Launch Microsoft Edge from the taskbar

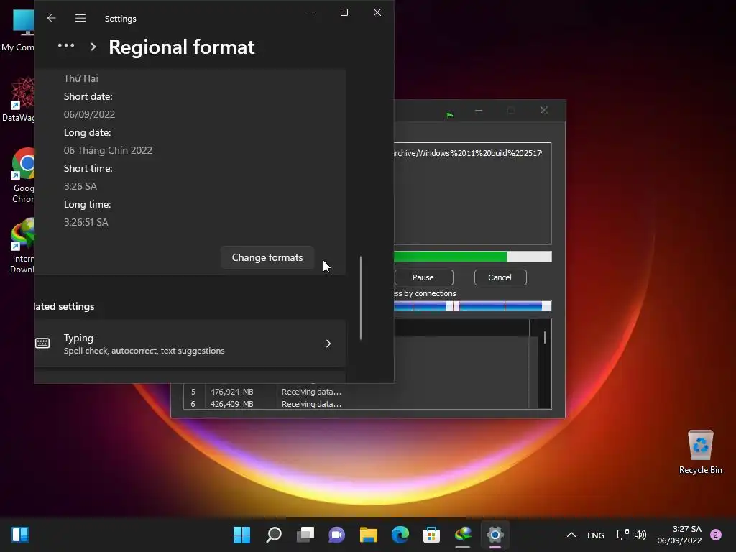tap(400, 535)
